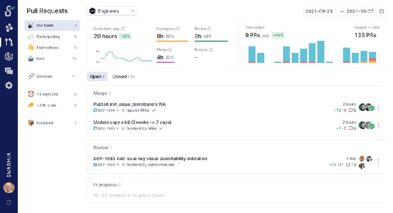The image size is (393, 213).
Task: Click the calendar icon by date range
Action: [x=382, y=11]
